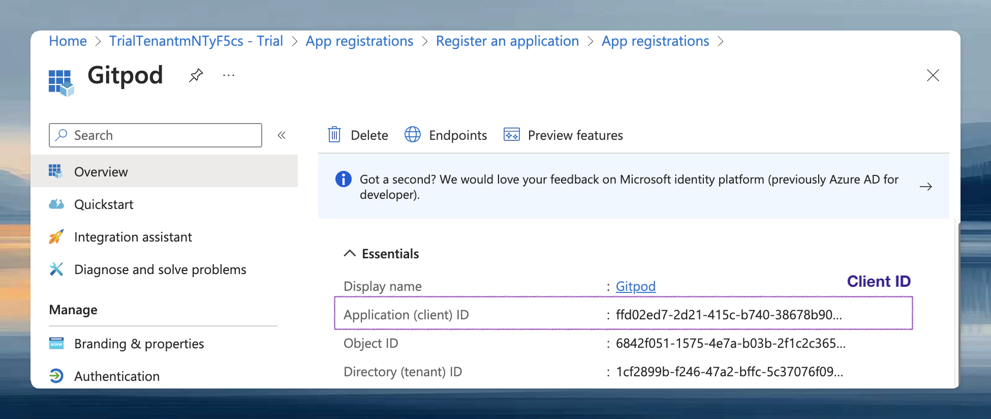
Task: Click the Manage section heading
Action: [73, 310]
